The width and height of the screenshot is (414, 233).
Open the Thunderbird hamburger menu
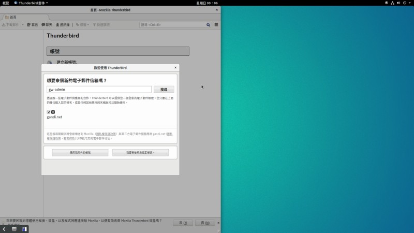click(x=216, y=25)
